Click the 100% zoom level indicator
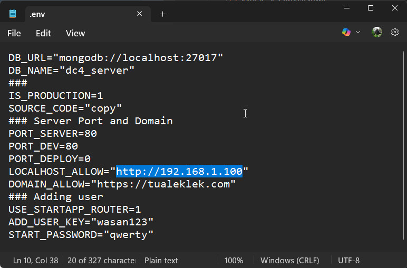 (x=234, y=261)
